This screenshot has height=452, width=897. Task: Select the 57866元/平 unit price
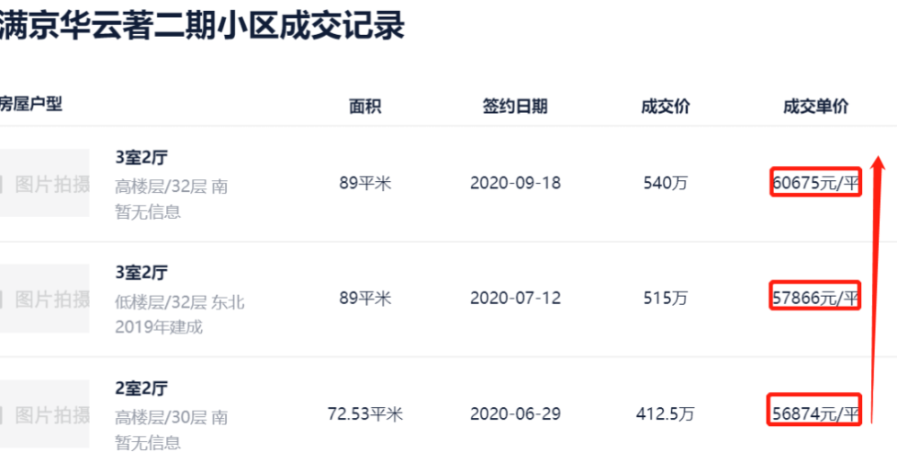pos(815,298)
